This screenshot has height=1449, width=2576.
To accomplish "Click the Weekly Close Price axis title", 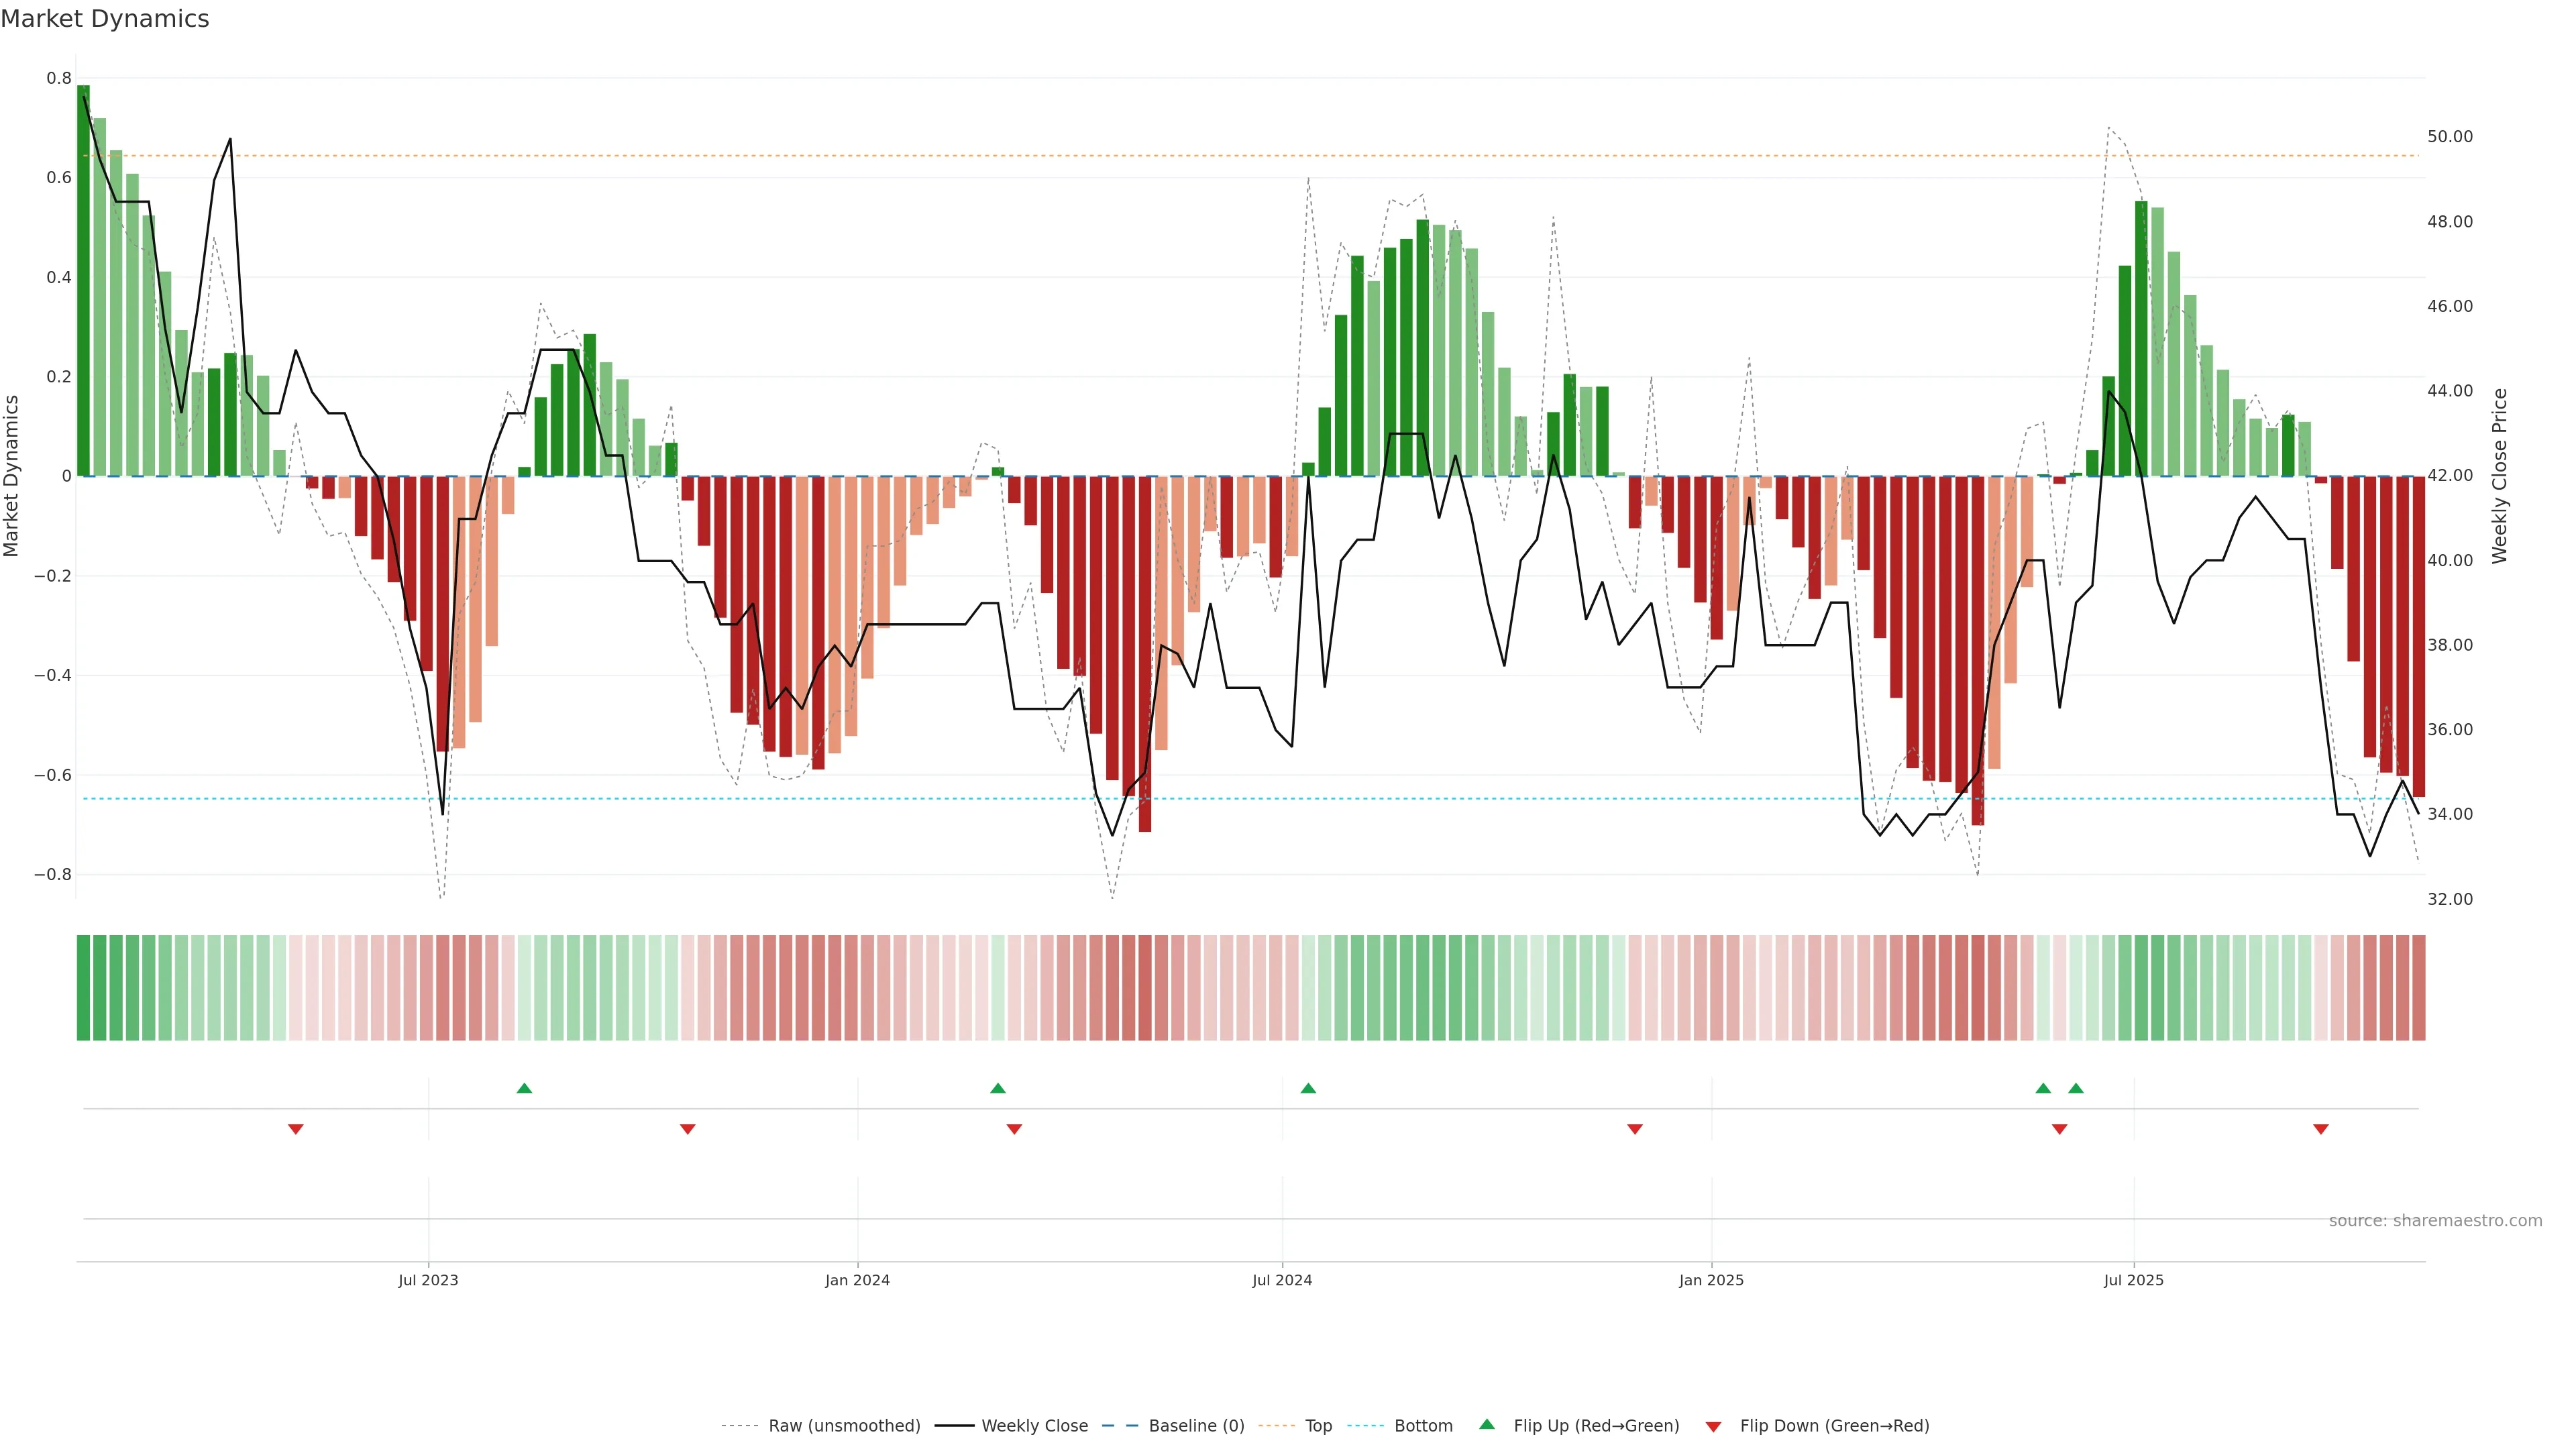I will coord(2499,476).
